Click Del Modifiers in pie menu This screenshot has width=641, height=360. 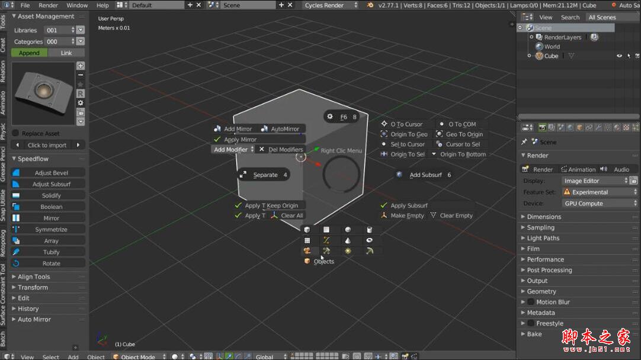281,150
